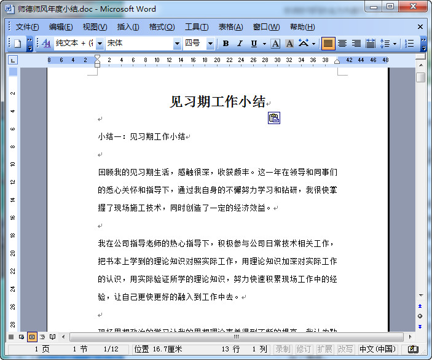432x360 pixels.
Task: Apply Character Border icon
Action: (275, 44)
